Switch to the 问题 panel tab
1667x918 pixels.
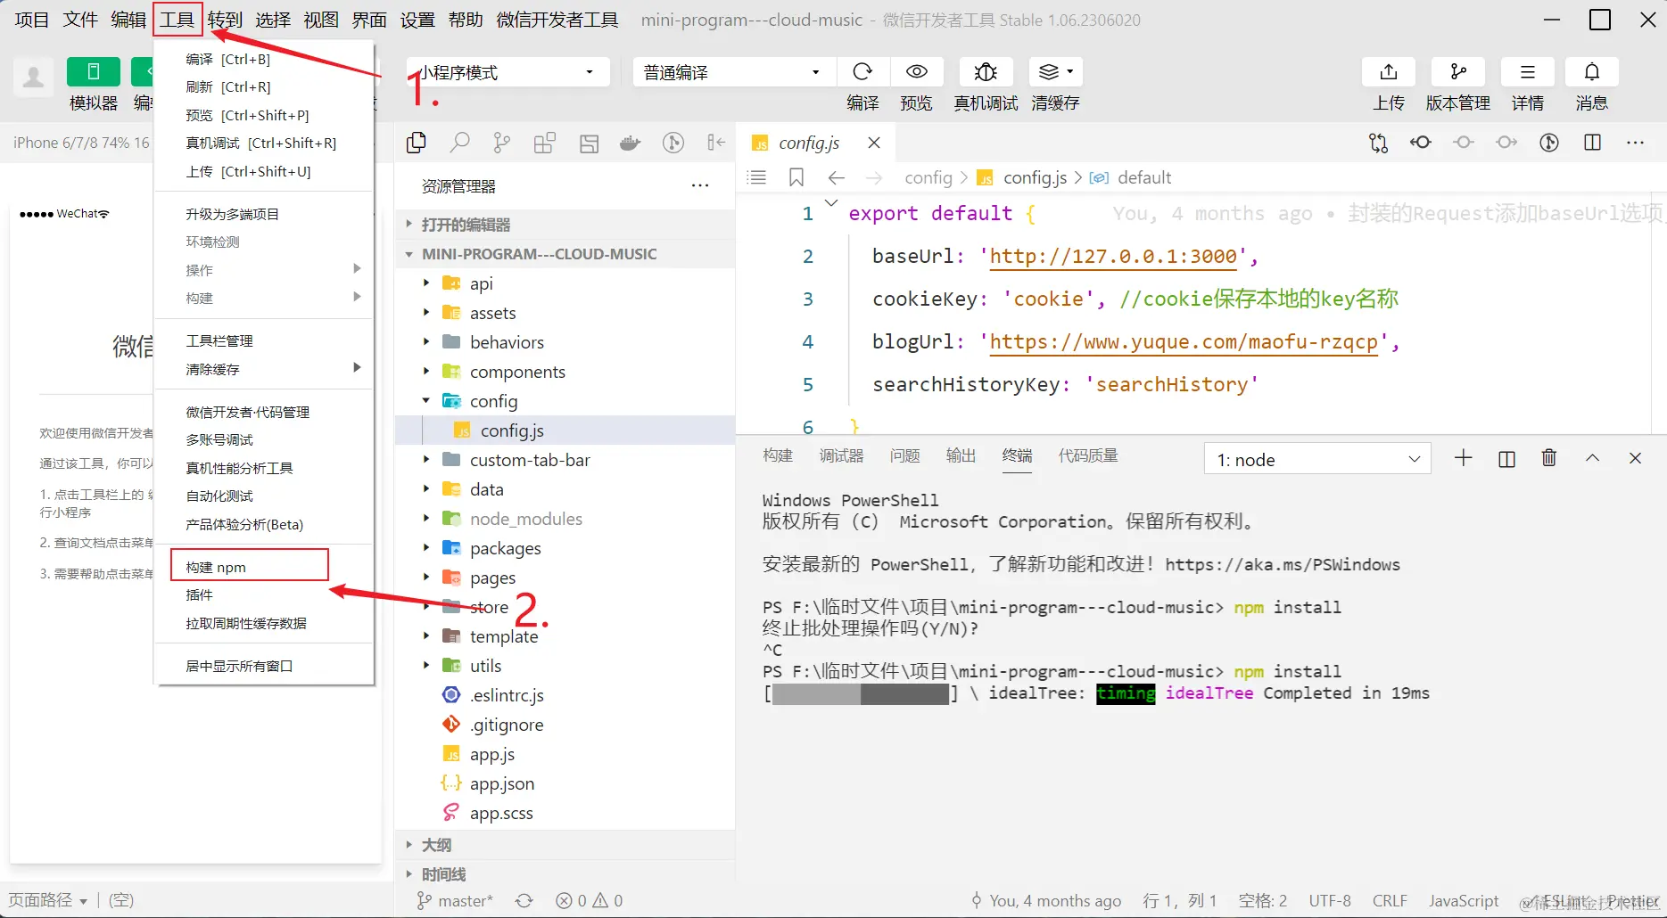click(x=904, y=455)
